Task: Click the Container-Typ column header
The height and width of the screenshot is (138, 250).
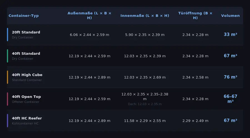Action: point(24,16)
